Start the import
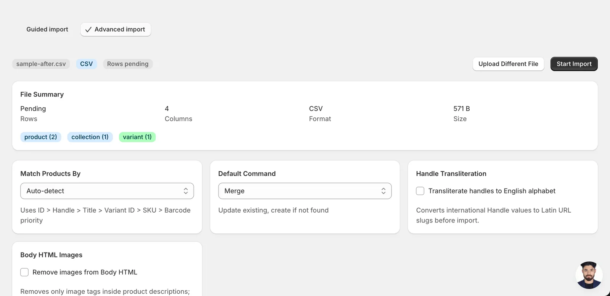Screen dimensions: 610x296 (x=574, y=64)
